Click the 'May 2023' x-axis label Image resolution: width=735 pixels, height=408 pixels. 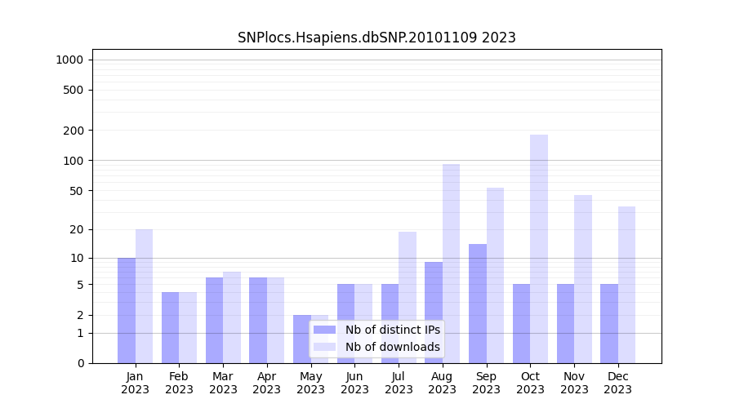click(310, 383)
